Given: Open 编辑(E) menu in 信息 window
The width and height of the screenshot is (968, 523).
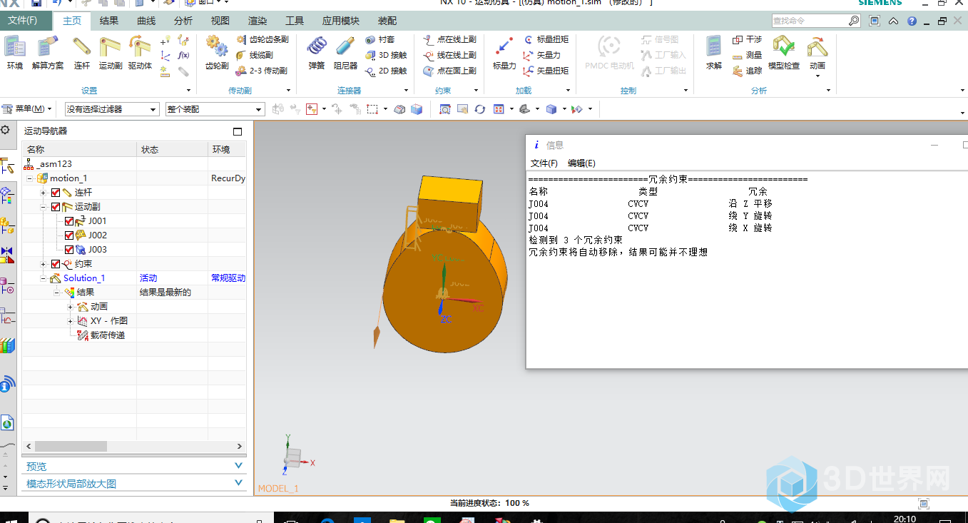Looking at the screenshot, I should pyautogui.click(x=581, y=163).
